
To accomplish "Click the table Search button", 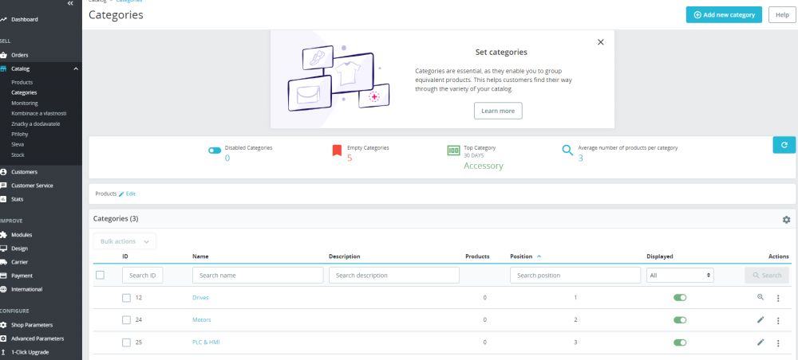I will point(766,276).
